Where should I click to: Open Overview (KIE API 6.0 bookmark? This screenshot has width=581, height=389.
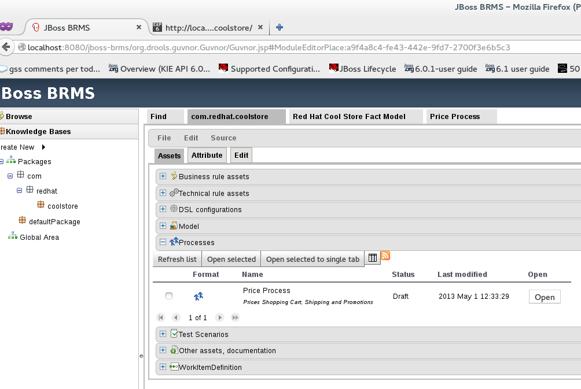point(159,69)
